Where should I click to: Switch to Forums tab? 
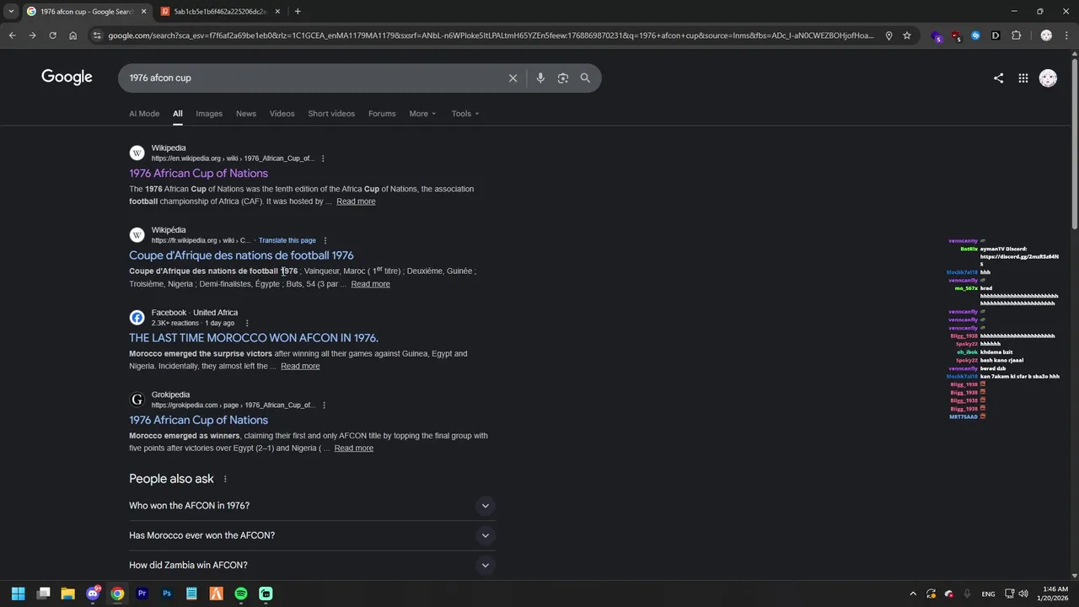(382, 114)
